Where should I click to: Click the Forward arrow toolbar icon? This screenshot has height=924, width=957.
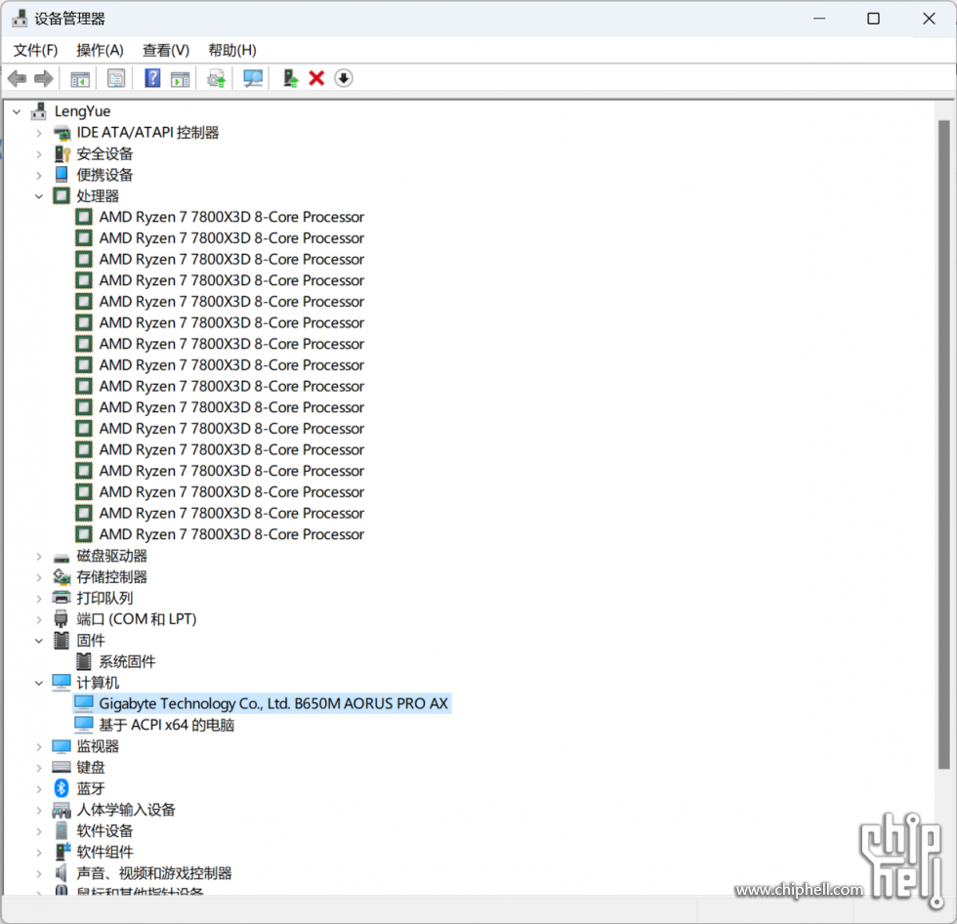(43, 79)
